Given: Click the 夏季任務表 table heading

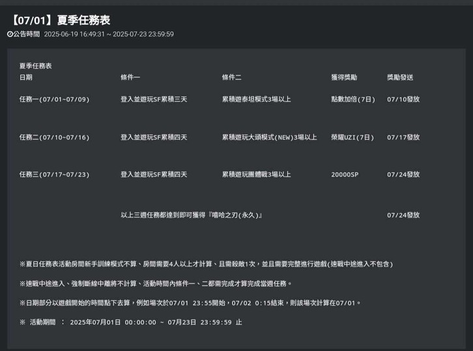Looking at the screenshot, I should 36,66.
